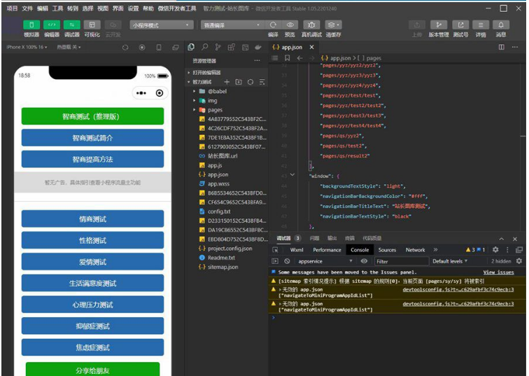Click the preview (预览) eye icon
529x376 pixels.
290,25
